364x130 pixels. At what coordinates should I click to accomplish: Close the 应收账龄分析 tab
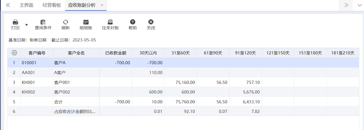coord(102,5)
